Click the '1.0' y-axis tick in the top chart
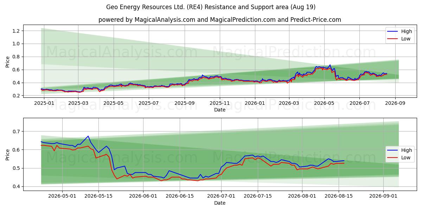This screenshot has width=422, height=211. 17,44
